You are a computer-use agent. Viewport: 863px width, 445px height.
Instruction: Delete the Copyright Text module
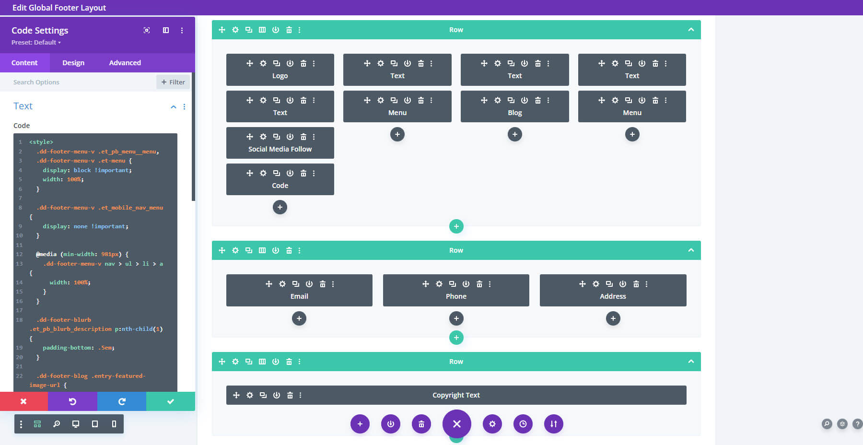290,395
